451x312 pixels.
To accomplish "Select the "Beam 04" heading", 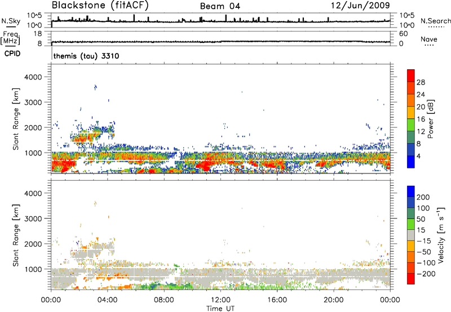I will (220, 6).
